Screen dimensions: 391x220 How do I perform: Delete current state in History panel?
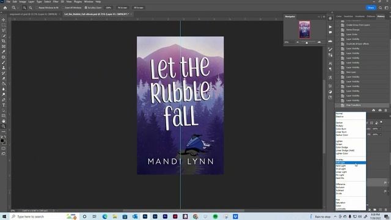[x=386, y=110]
